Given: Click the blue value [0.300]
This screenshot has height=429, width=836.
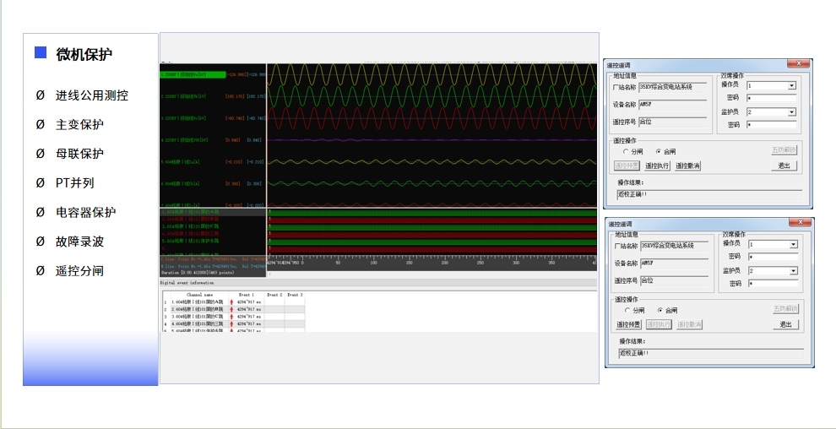Looking at the screenshot, I should pyautogui.click(x=254, y=184).
